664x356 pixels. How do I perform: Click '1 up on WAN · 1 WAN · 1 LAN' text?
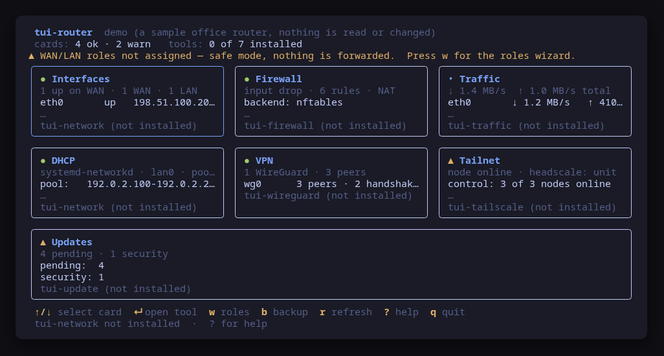coord(118,91)
